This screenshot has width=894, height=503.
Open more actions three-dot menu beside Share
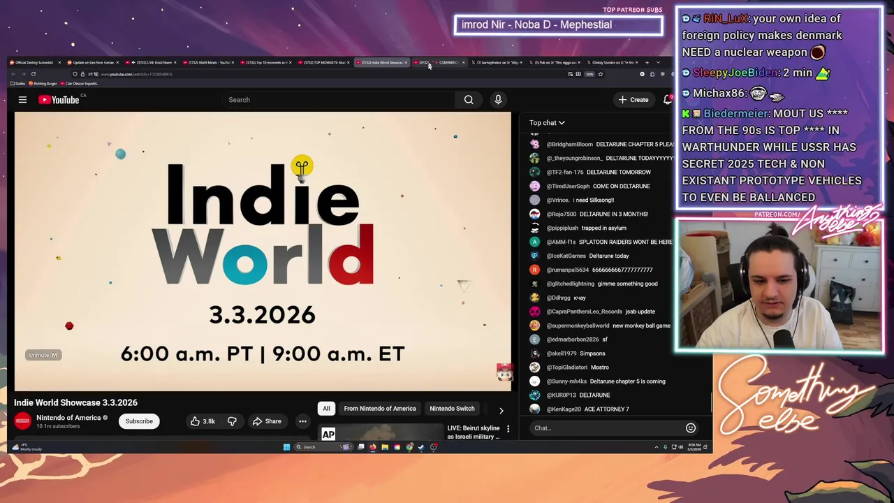click(x=302, y=421)
